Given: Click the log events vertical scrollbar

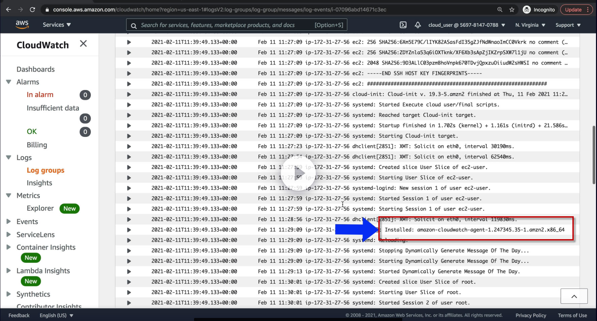Looking at the screenshot, I should [594, 155].
